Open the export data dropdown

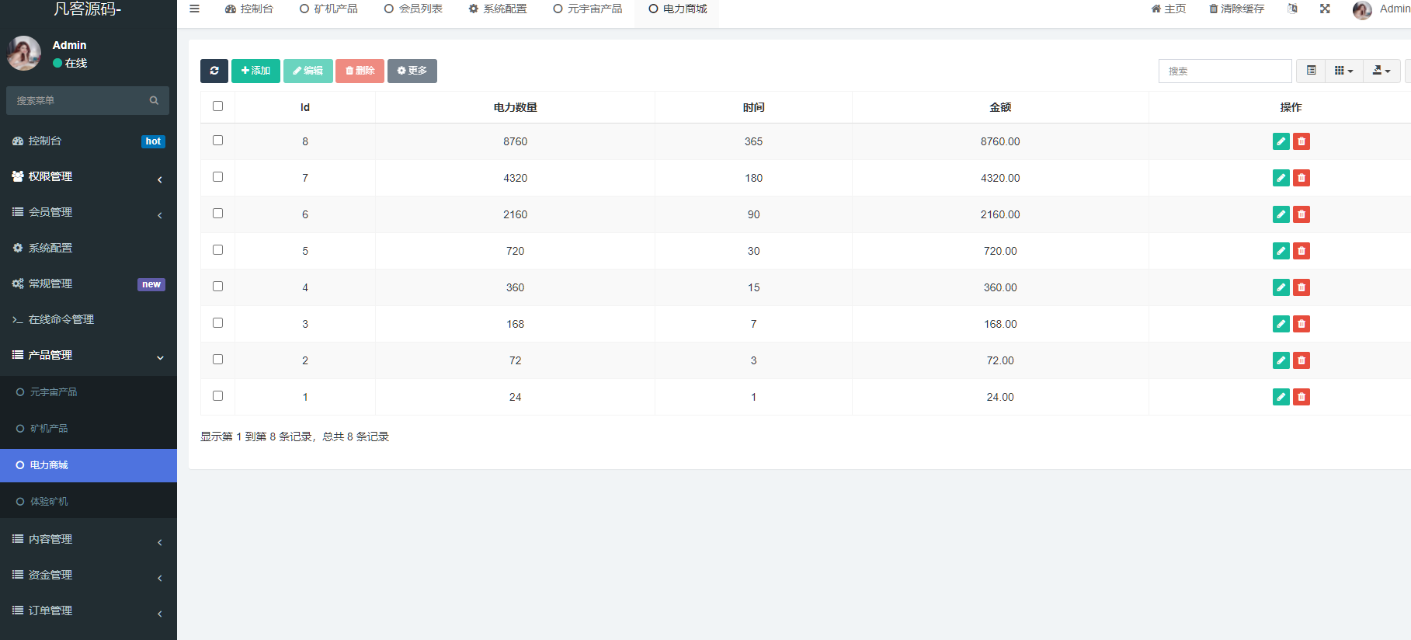click(1381, 71)
